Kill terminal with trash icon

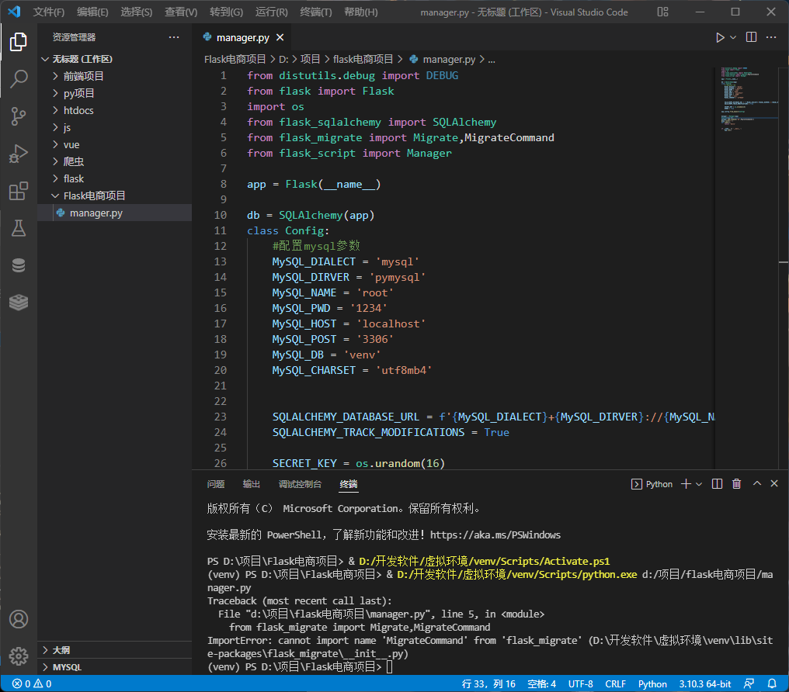(x=737, y=484)
